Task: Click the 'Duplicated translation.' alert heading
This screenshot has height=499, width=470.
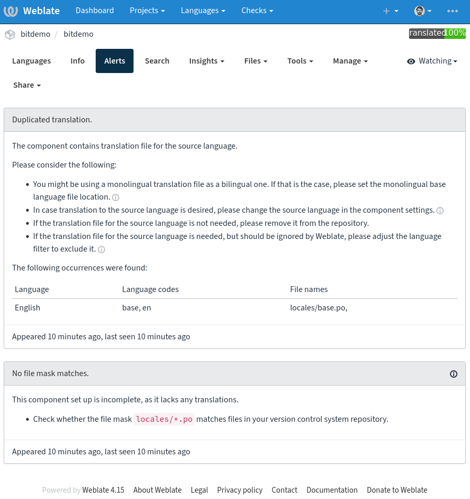Action: point(52,120)
